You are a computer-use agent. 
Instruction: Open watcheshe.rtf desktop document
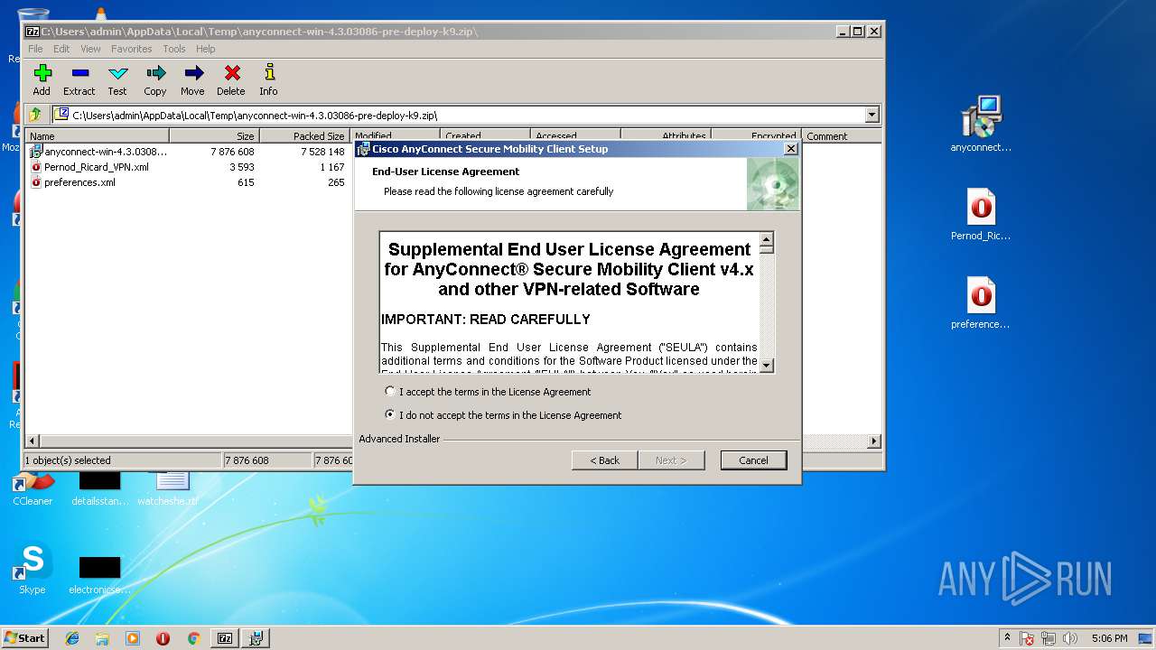click(168, 488)
